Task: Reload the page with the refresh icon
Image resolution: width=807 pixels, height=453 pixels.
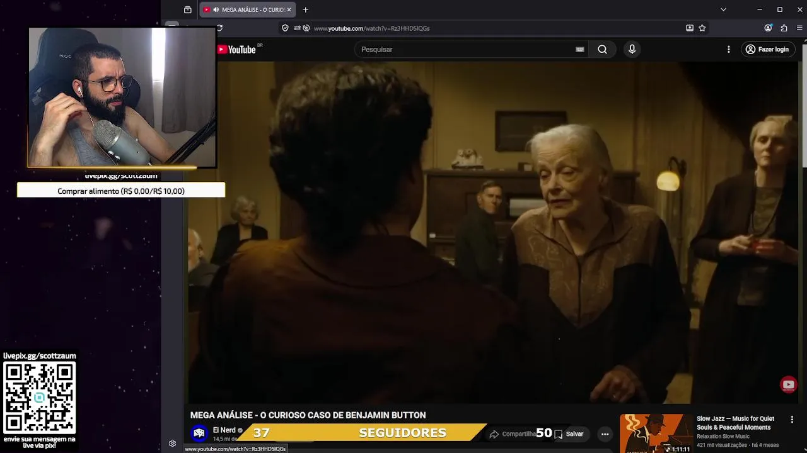Action: (x=219, y=28)
